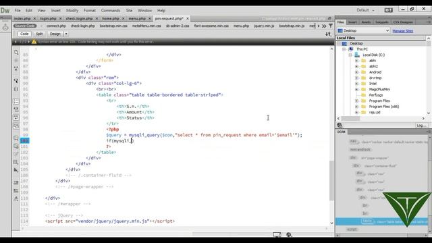Open related file jquery.min.js
432x243 pixels.
point(264,26)
